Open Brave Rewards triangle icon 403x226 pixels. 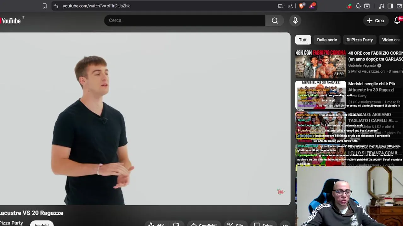(312, 6)
